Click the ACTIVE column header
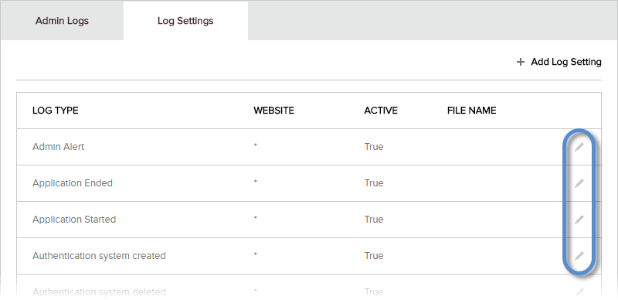This screenshot has width=618, height=300. pos(381,111)
